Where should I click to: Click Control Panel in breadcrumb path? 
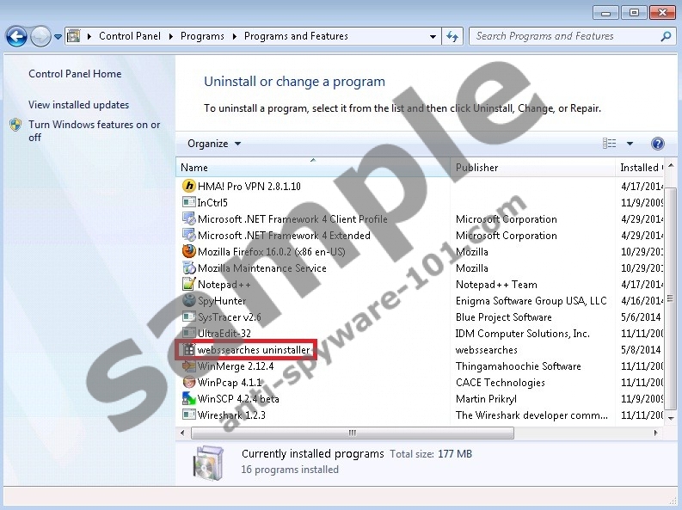click(x=128, y=36)
